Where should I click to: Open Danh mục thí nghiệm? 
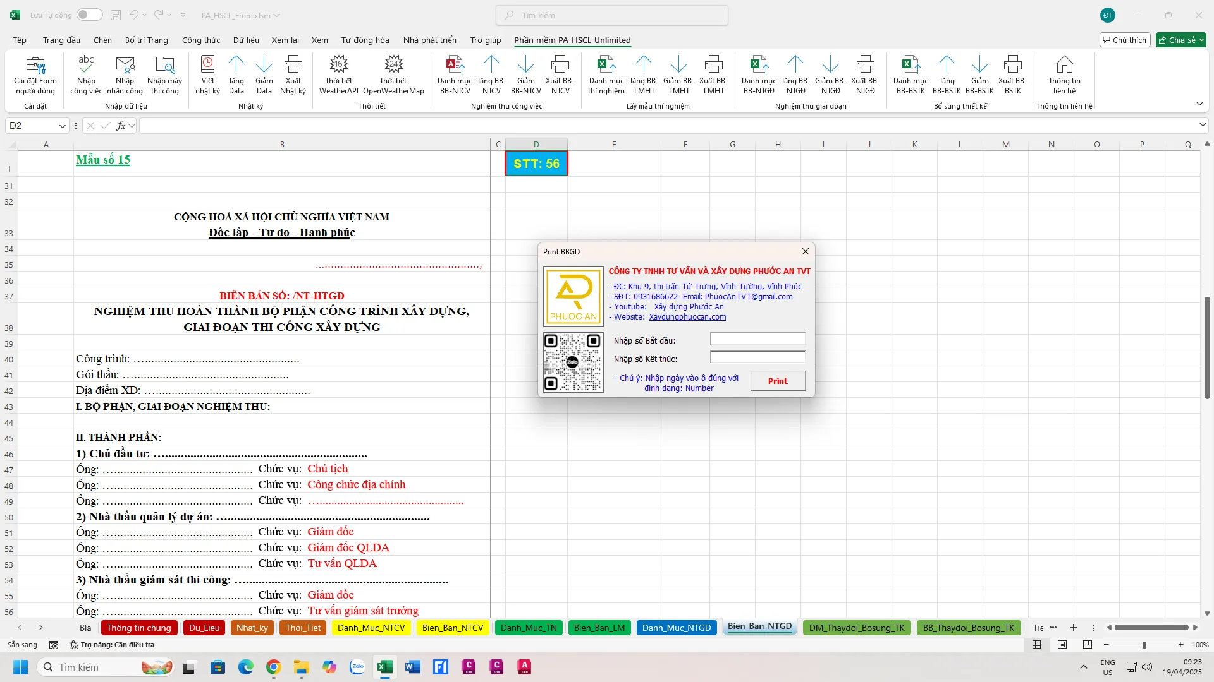(606, 75)
